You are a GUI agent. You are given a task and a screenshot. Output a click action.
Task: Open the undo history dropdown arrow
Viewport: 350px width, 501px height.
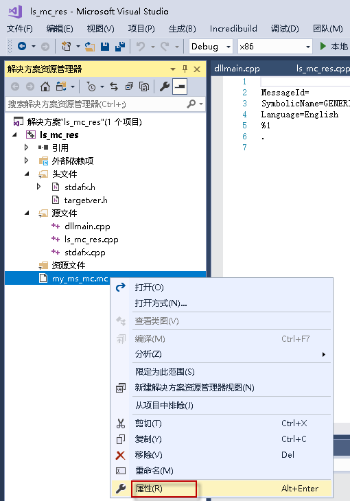click(153, 47)
